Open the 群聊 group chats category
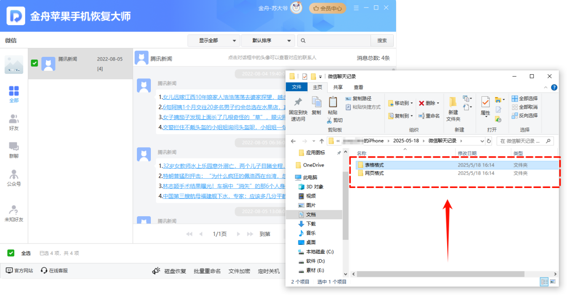Screen dimensions: 567x299 pyautogui.click(x=14, y=150)
